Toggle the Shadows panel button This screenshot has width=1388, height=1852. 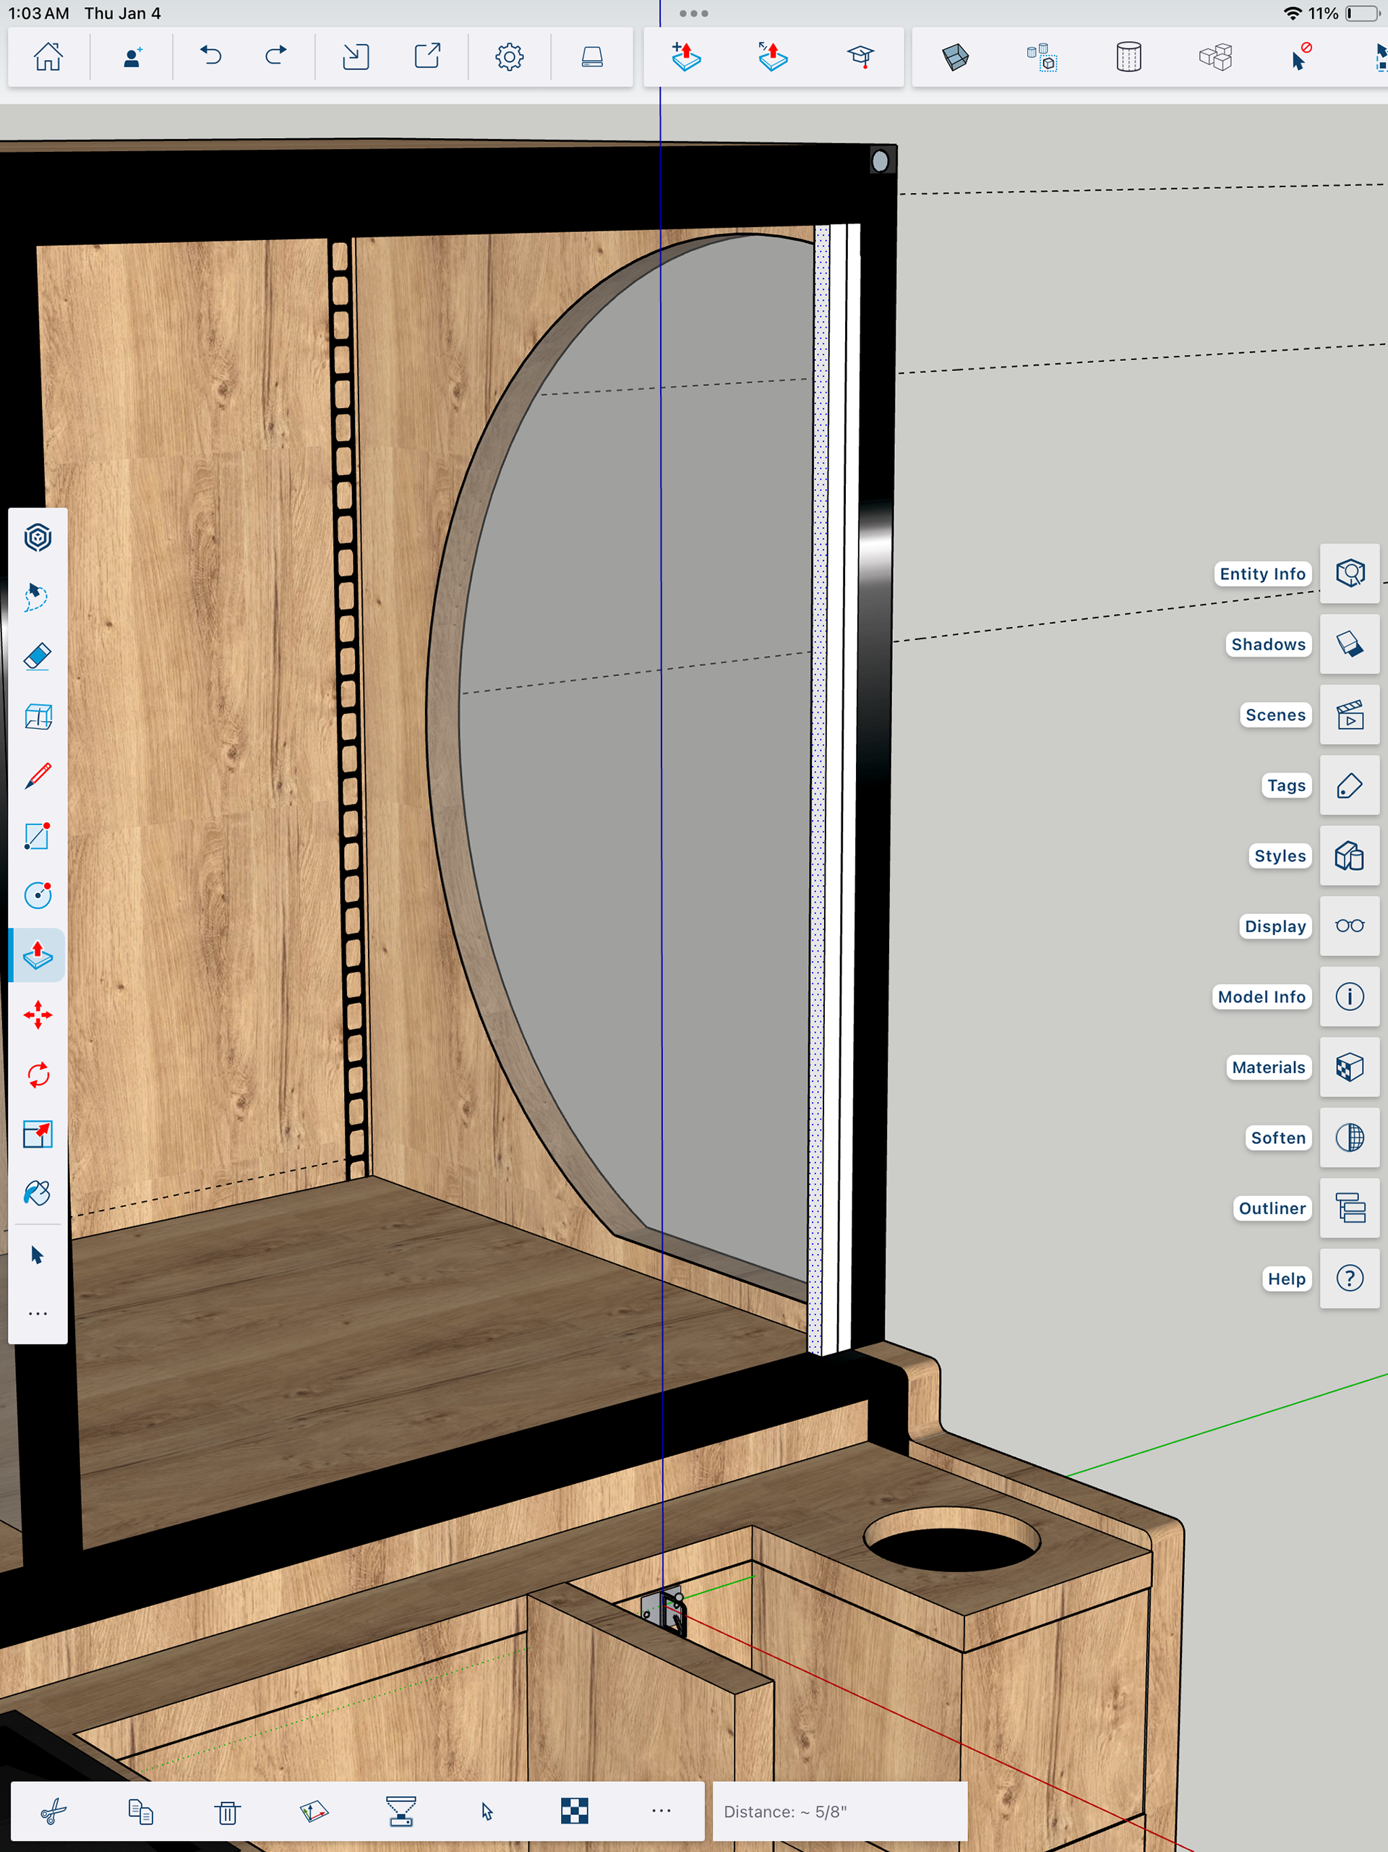[1349, 644]
